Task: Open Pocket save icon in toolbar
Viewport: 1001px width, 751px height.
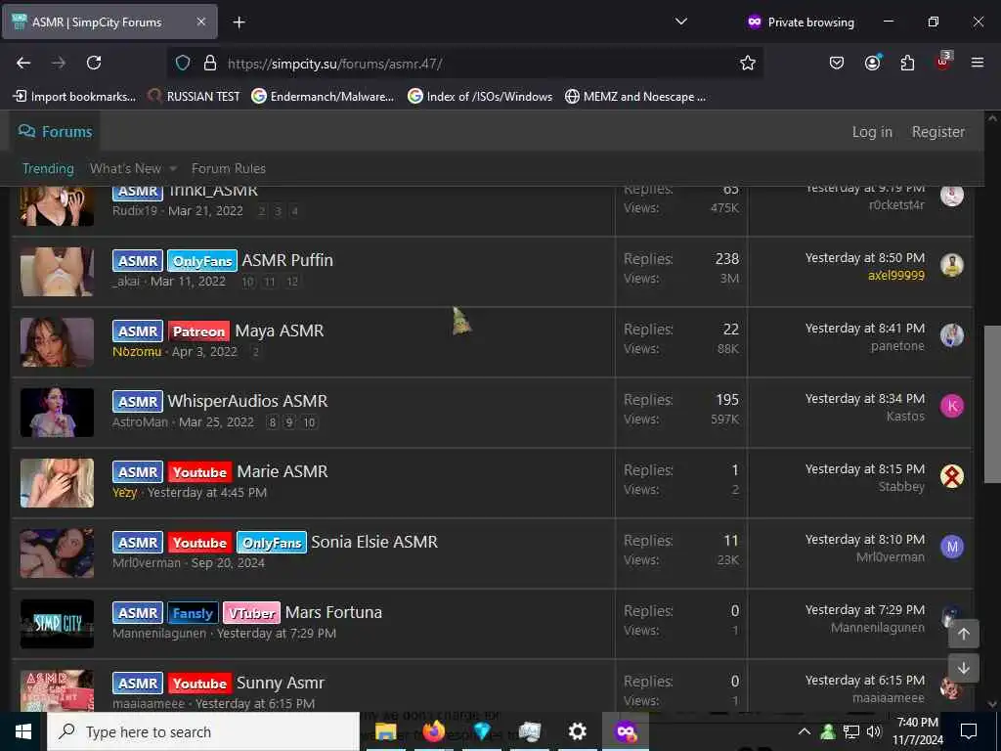Action: click(x=837, y=63)
